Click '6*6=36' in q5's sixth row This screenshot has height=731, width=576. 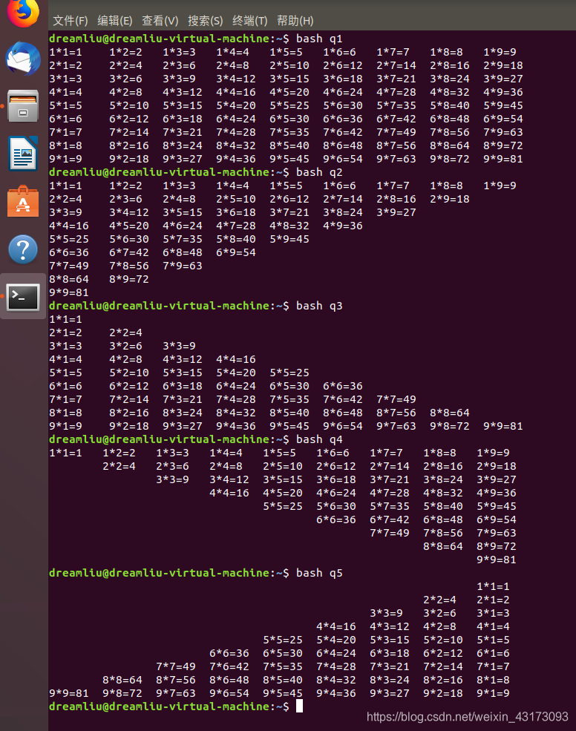229,653
